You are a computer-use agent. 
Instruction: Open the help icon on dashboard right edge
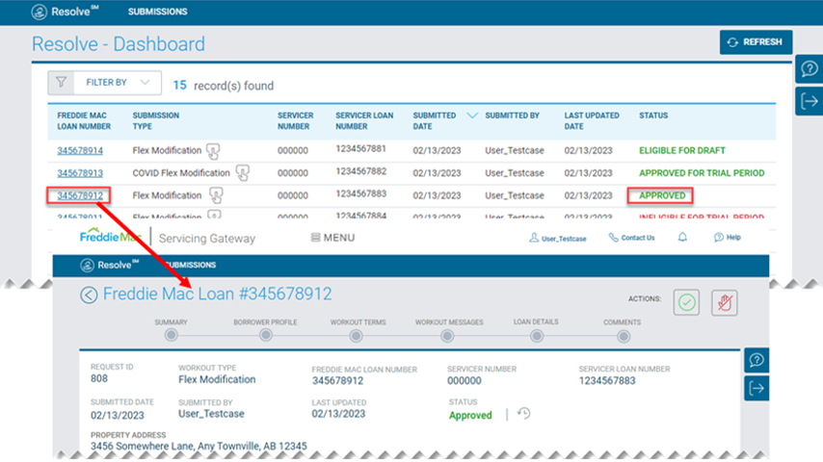[x=810, y=69]
